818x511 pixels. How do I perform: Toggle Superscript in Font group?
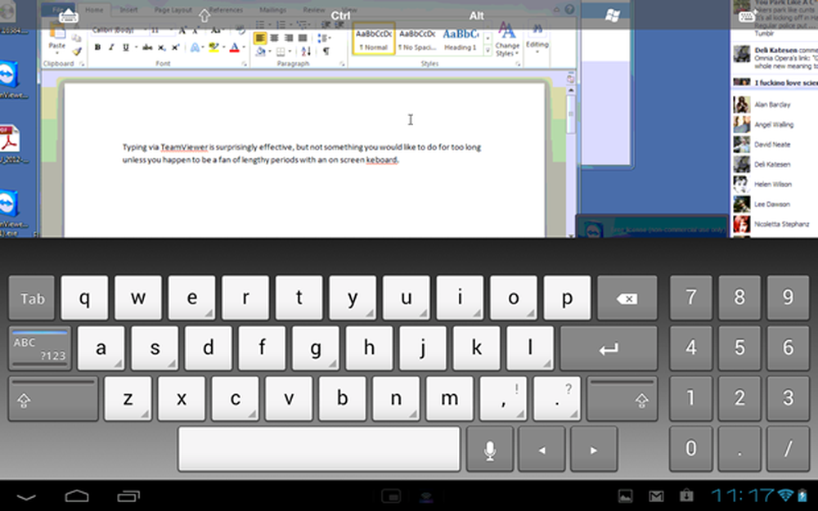pyautogui.click(x=176, y=47)
